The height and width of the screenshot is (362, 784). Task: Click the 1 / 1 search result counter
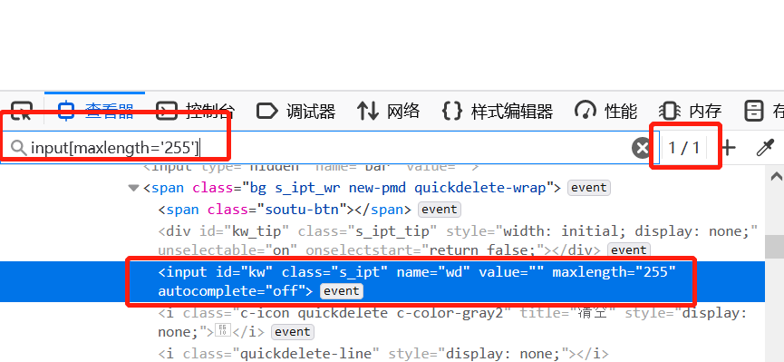[x=683, y=148]
